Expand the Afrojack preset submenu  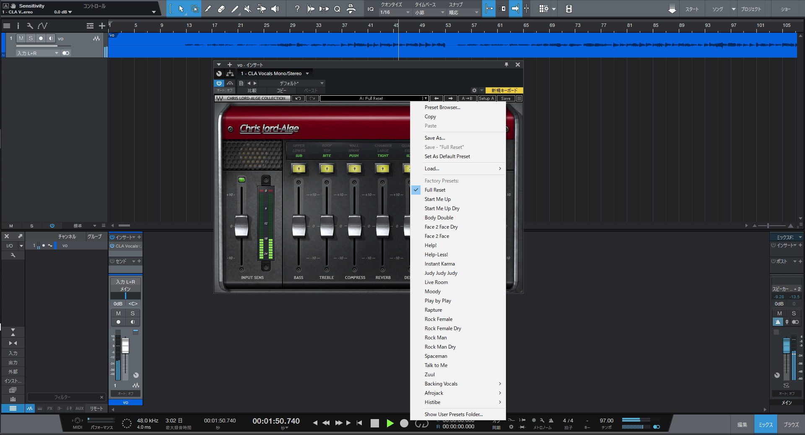click(x=458, y=393)
